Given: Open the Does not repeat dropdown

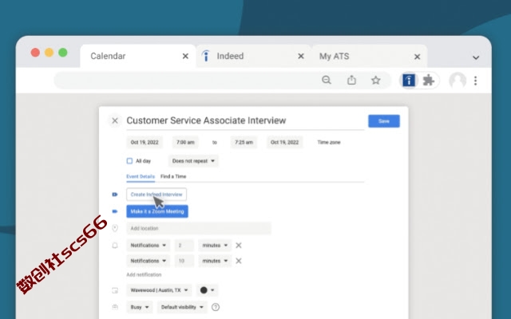Looking at the screenshot, I should [x=193, y=161].
